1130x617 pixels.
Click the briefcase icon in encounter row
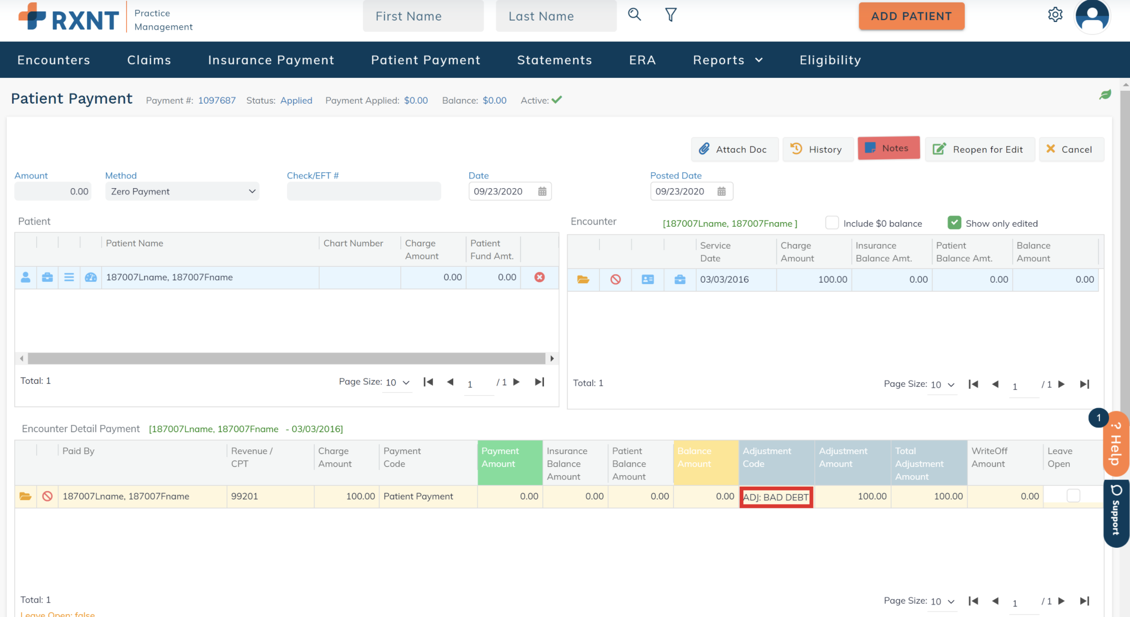680,280
